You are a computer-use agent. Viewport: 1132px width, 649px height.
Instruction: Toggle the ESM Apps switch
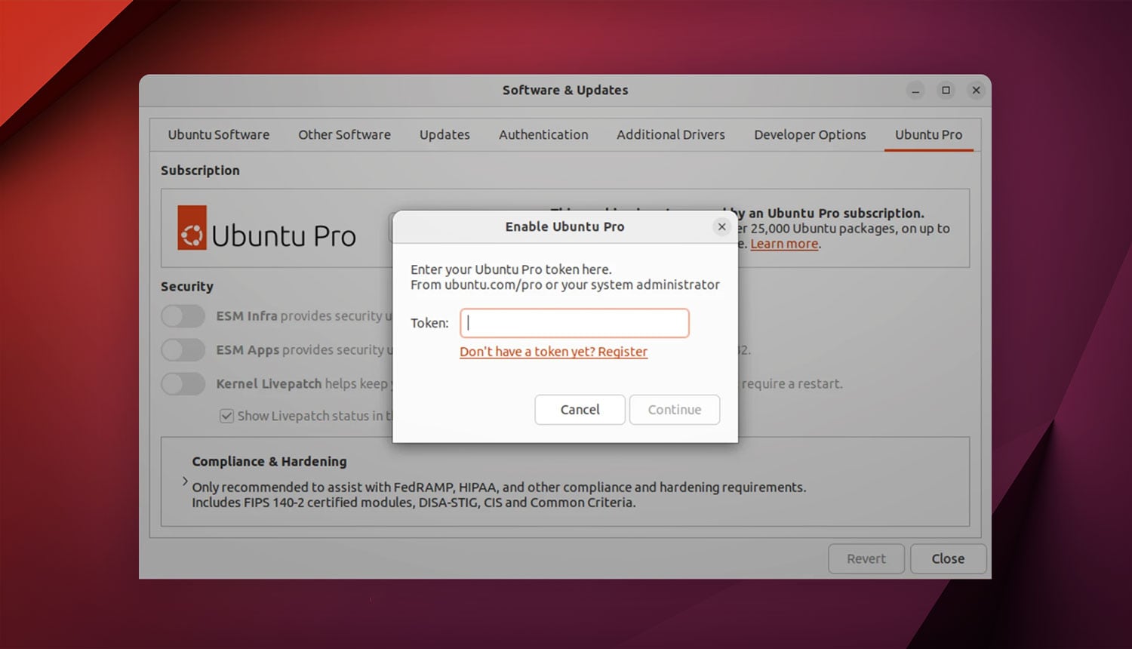[x=183, y=350]
